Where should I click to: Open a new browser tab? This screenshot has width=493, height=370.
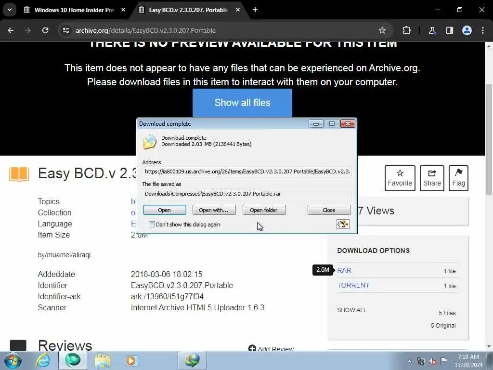255,10
